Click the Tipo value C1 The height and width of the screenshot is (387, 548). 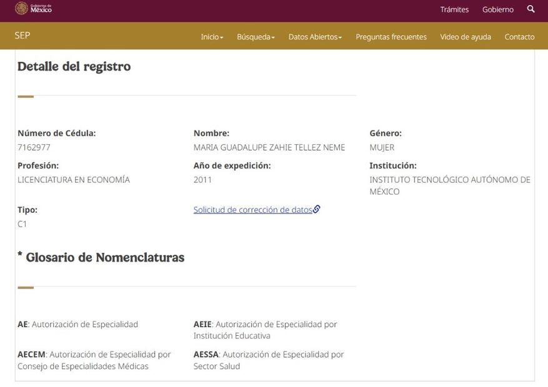(x=22, y=224)
